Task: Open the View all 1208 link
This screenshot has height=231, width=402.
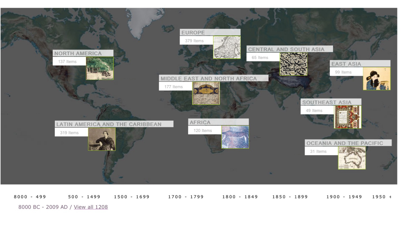Action: (91, 207)
